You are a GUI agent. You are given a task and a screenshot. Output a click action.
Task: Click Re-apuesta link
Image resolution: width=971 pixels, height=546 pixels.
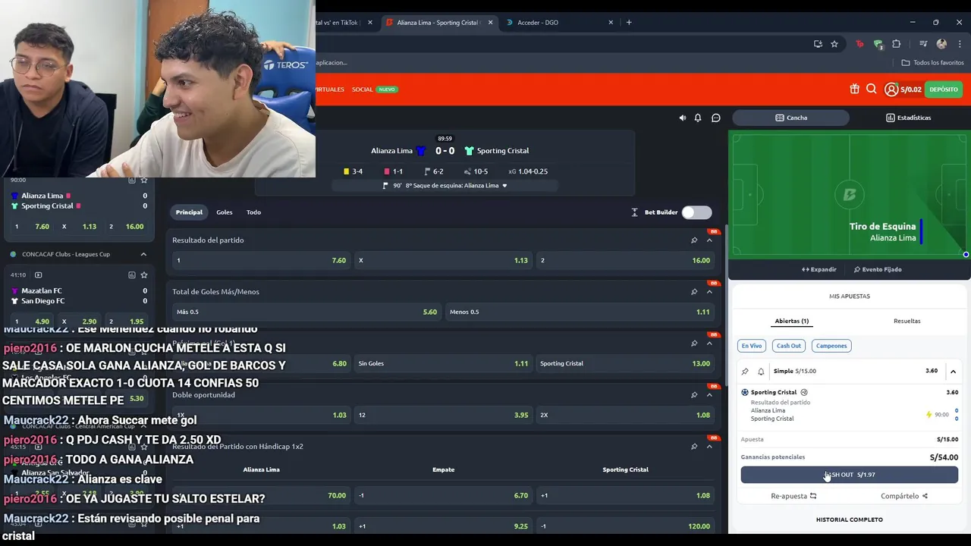793,496
